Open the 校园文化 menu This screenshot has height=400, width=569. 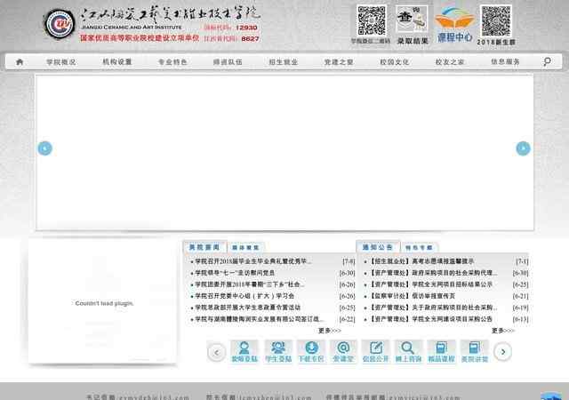394,62
